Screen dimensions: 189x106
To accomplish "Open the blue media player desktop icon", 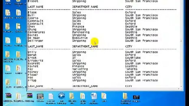I will pyautogui.click(x=61, y=96).
